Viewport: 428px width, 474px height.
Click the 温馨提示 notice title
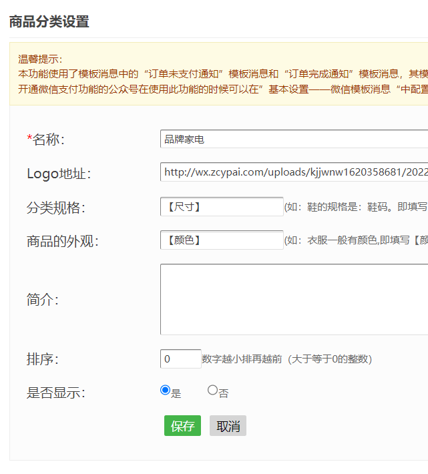[x=40, y=59]
